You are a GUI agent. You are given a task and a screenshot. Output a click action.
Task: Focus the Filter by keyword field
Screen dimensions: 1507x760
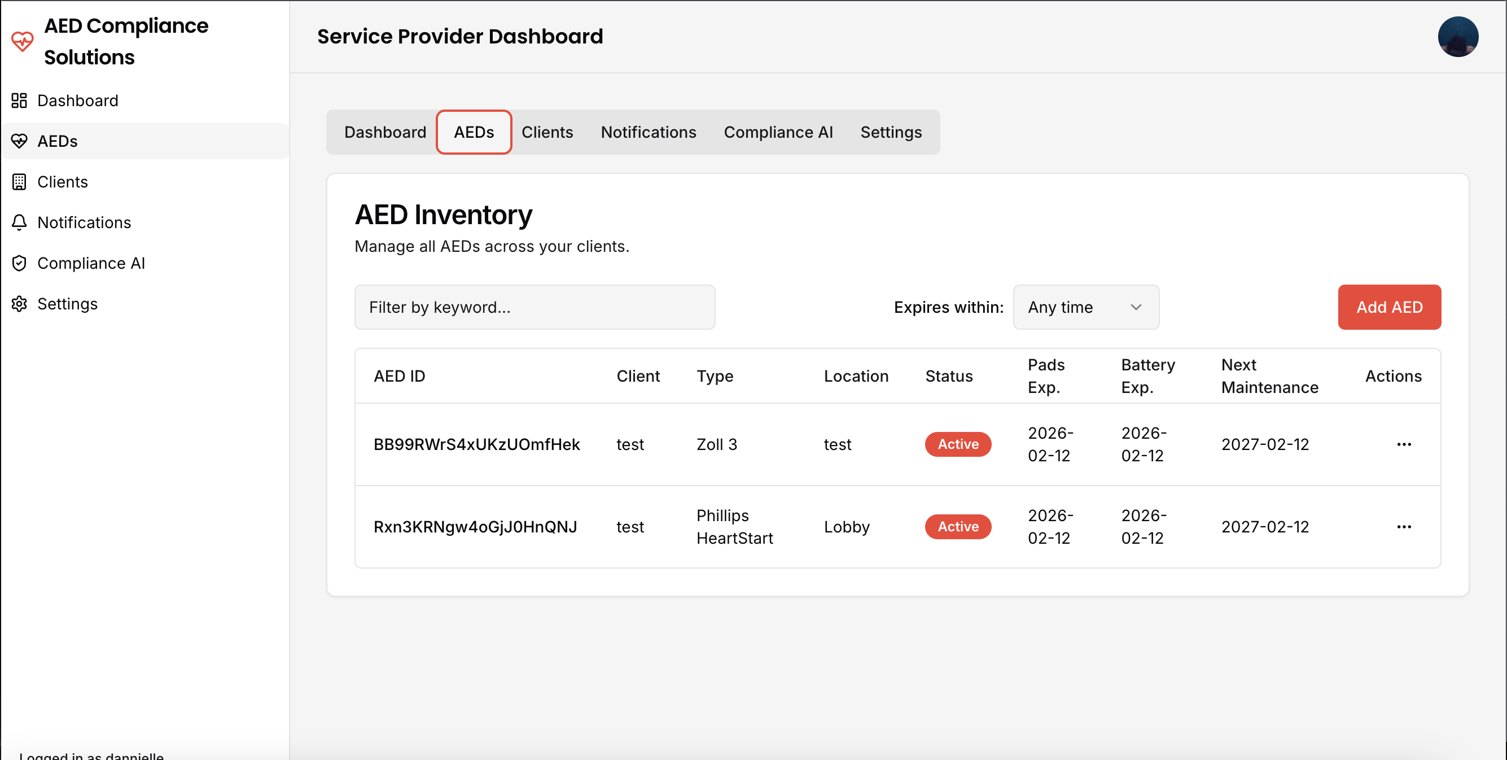point(535,307)
